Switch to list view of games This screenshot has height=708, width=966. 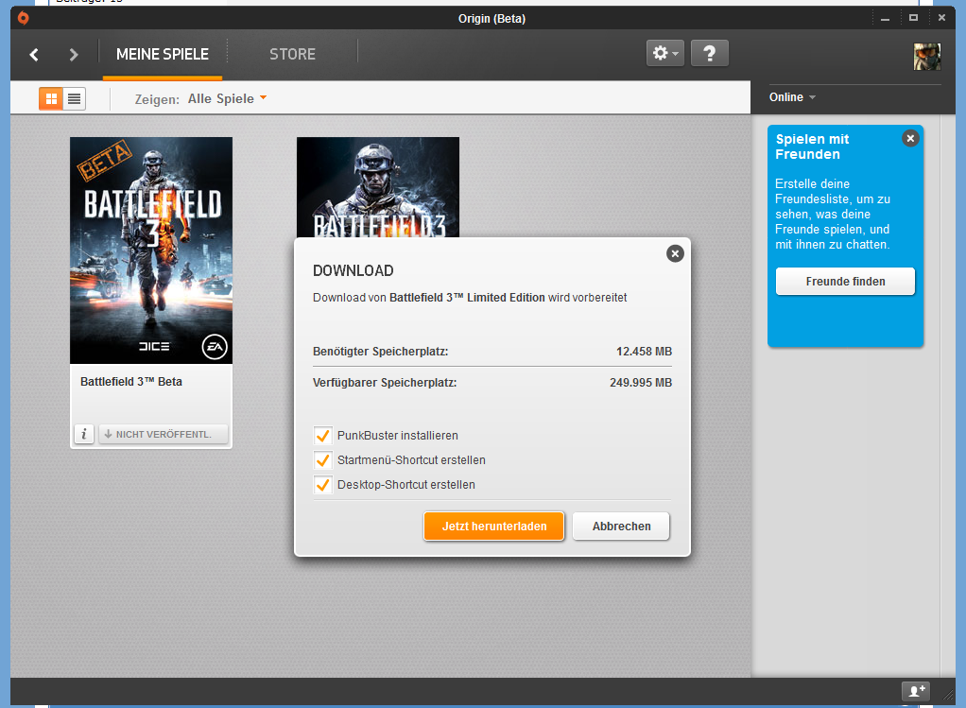pos(75,98)
